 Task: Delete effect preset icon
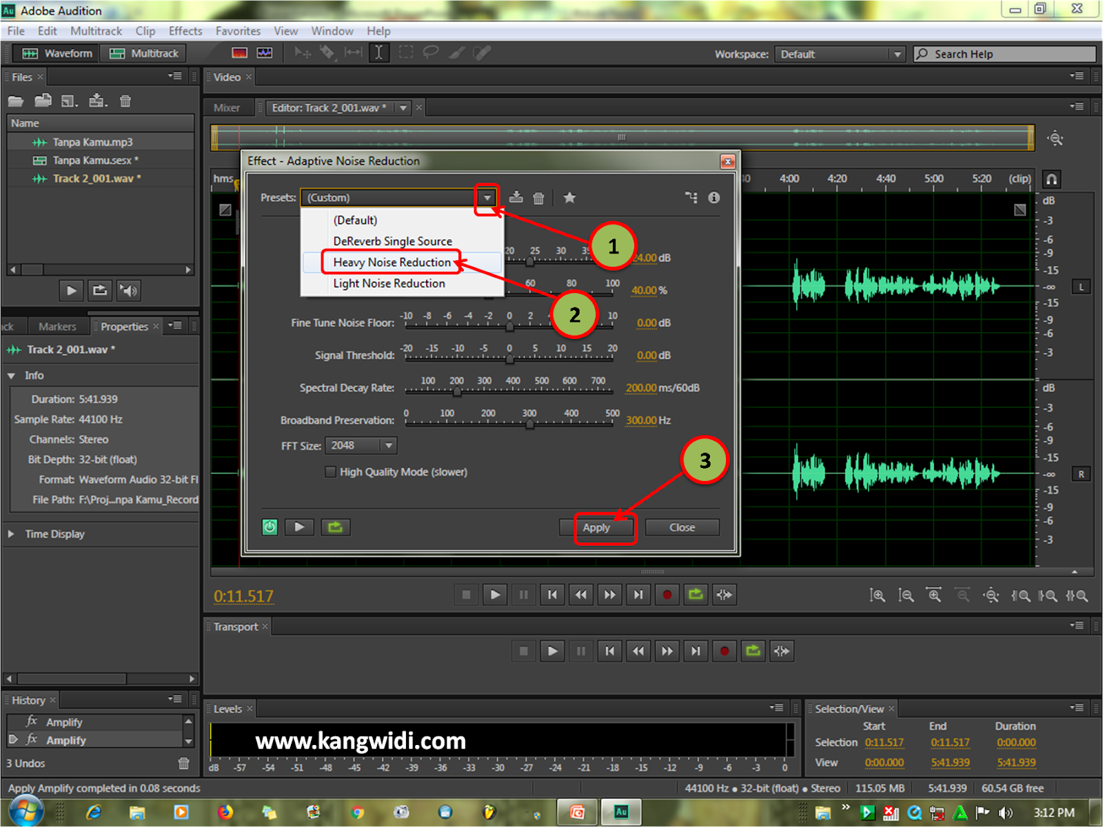point(538,198)
